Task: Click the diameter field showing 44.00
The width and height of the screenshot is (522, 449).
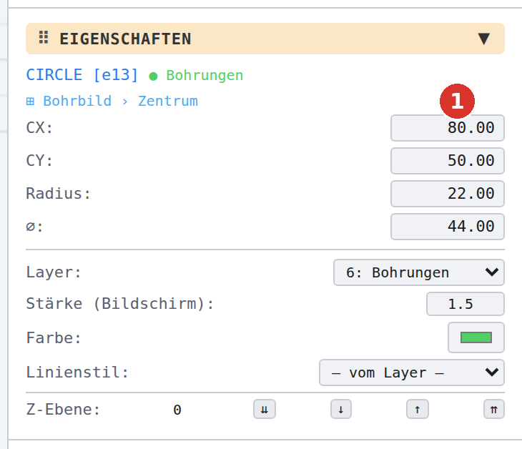Action: pos(448,227)
